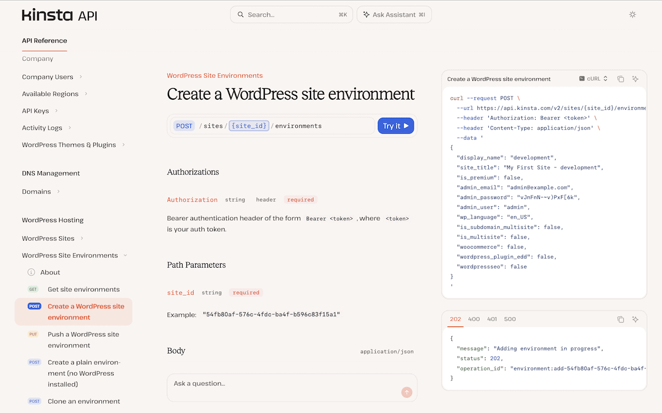Click the application/json label

coord(387,351)
